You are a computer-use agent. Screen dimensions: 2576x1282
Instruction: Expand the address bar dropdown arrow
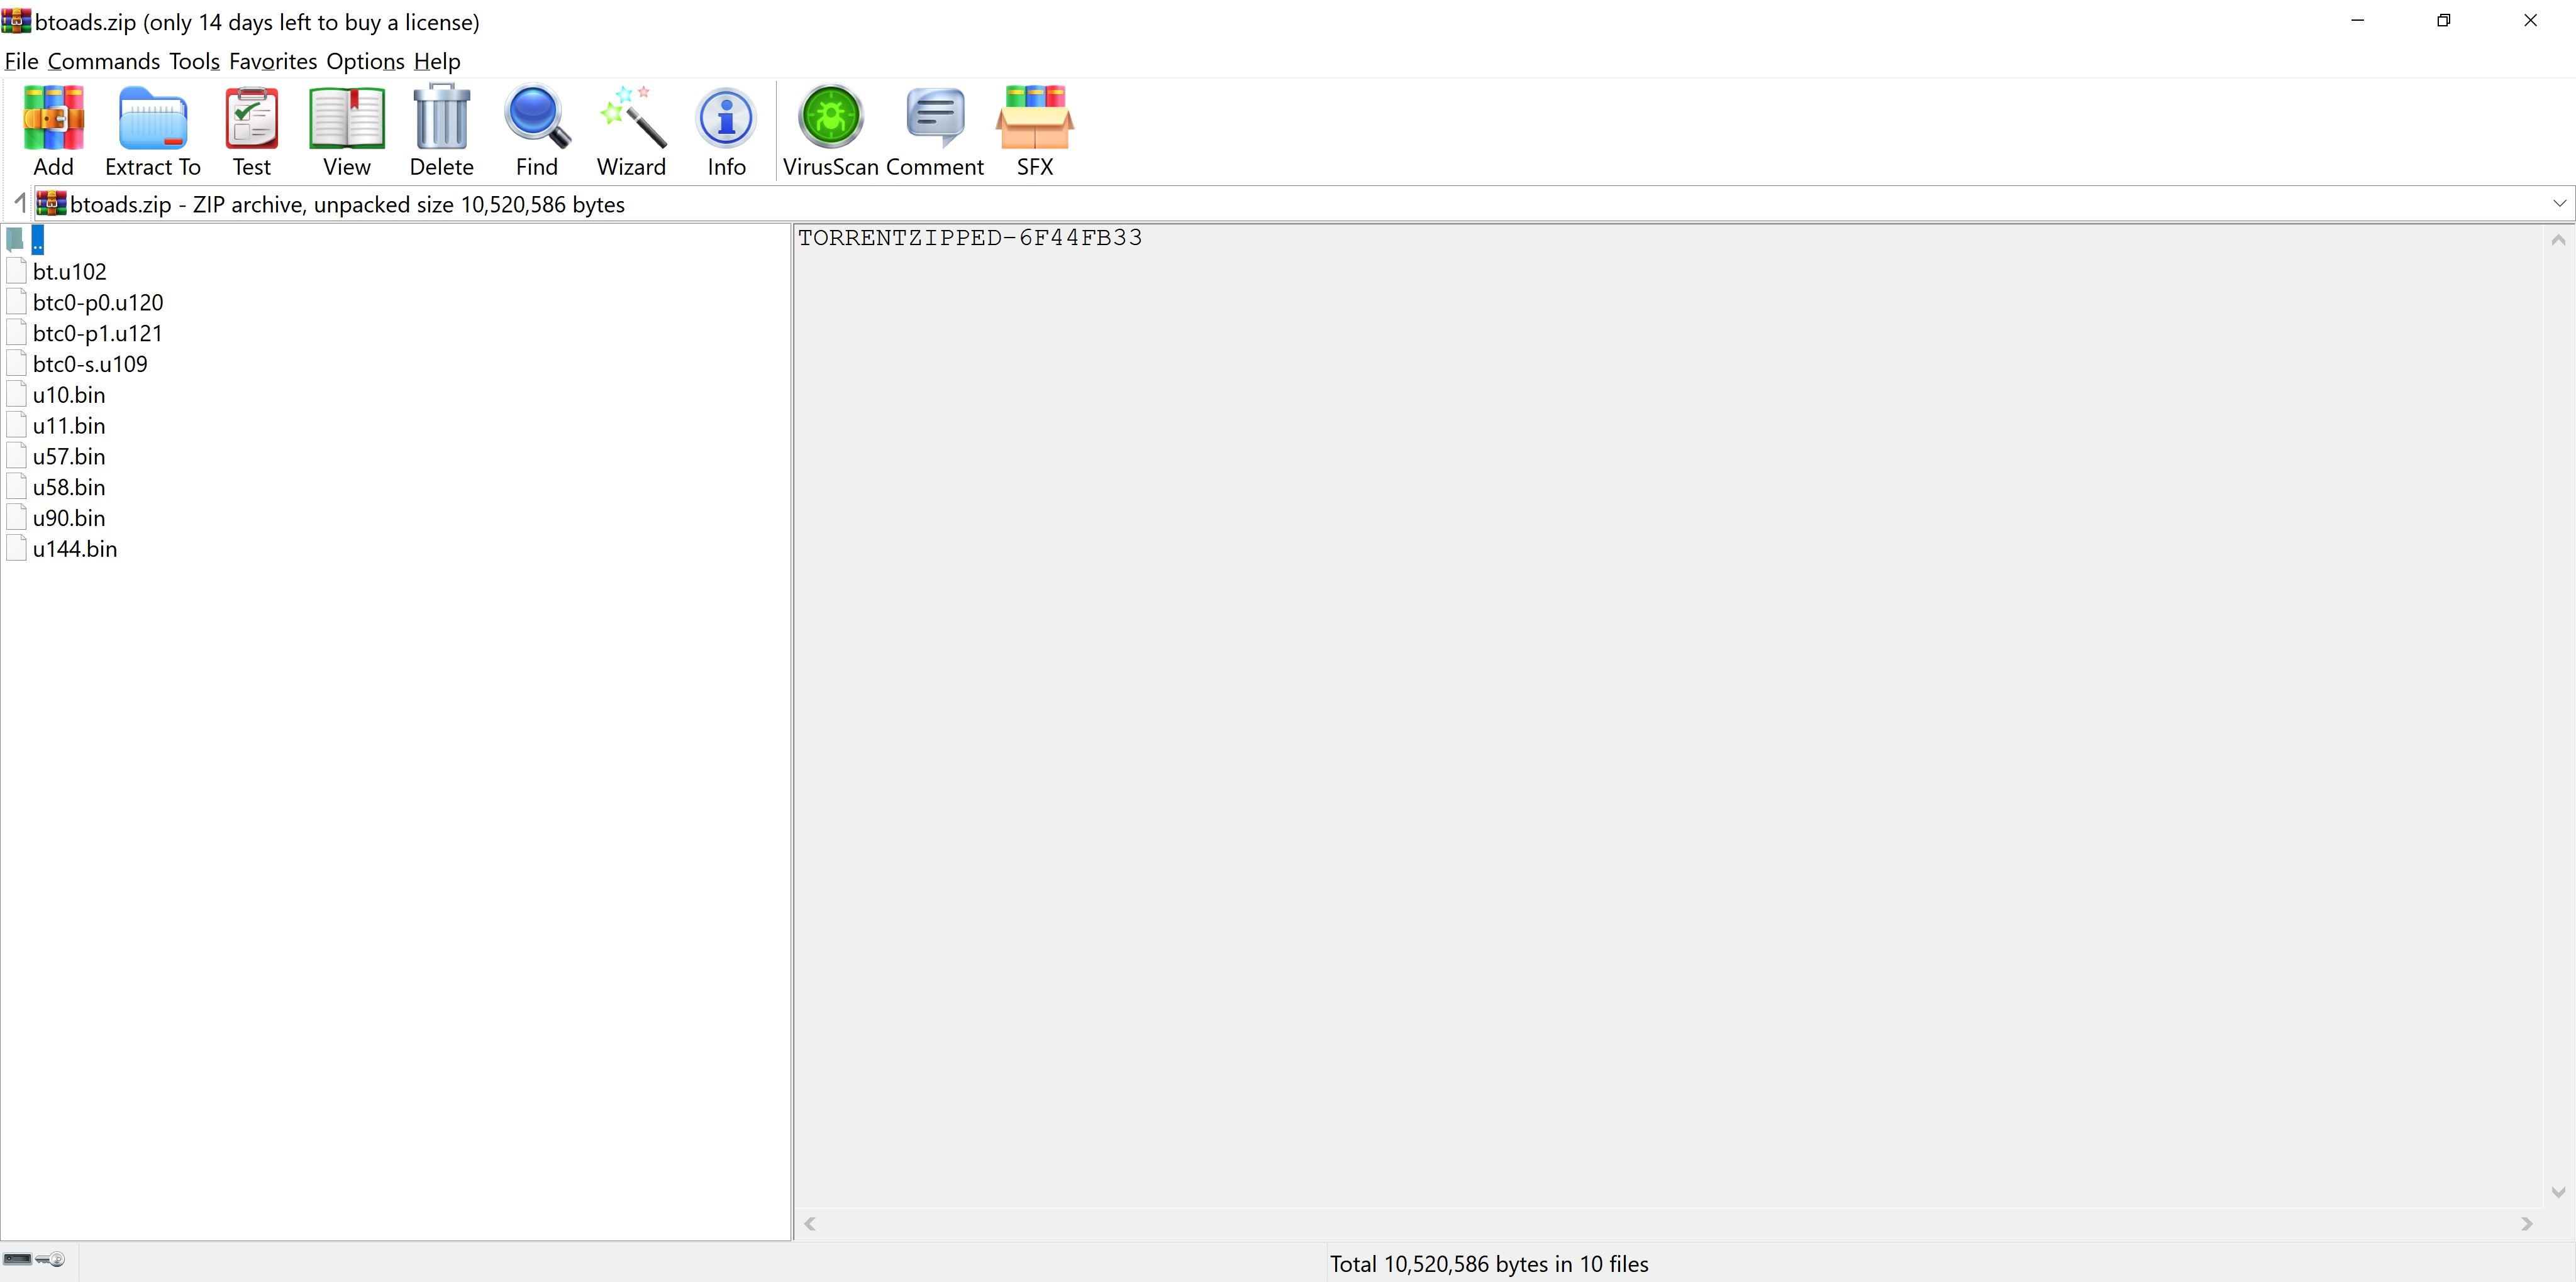point(2559,204)
